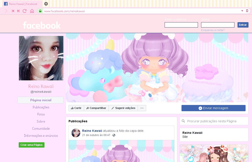Open the three-dots more options menu
This screenshot has width=252, height=162.
[142, 108]
